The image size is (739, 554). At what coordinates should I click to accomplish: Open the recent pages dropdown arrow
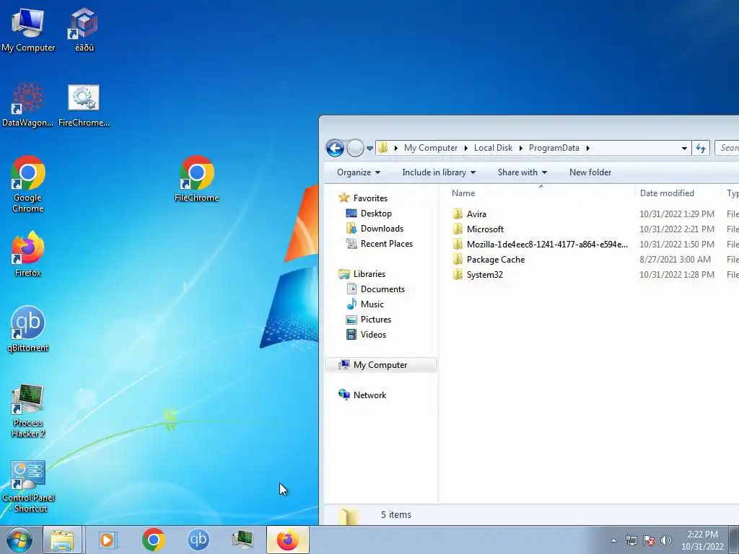[370, 149]
